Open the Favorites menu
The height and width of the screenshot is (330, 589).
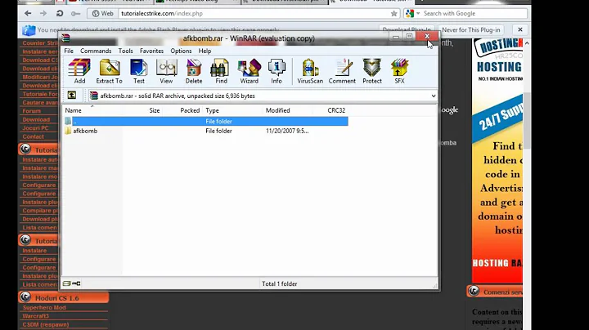click(152, 51)
